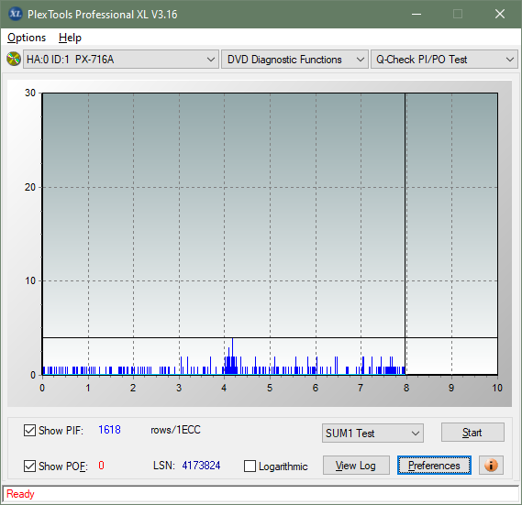Open the SUM1 Test selection dropdown
522x505 pixels.
tap(372, 433)
